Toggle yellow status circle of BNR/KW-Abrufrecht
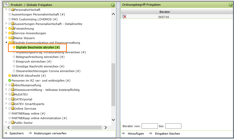The image size is (234, 139). pos(10,76)
